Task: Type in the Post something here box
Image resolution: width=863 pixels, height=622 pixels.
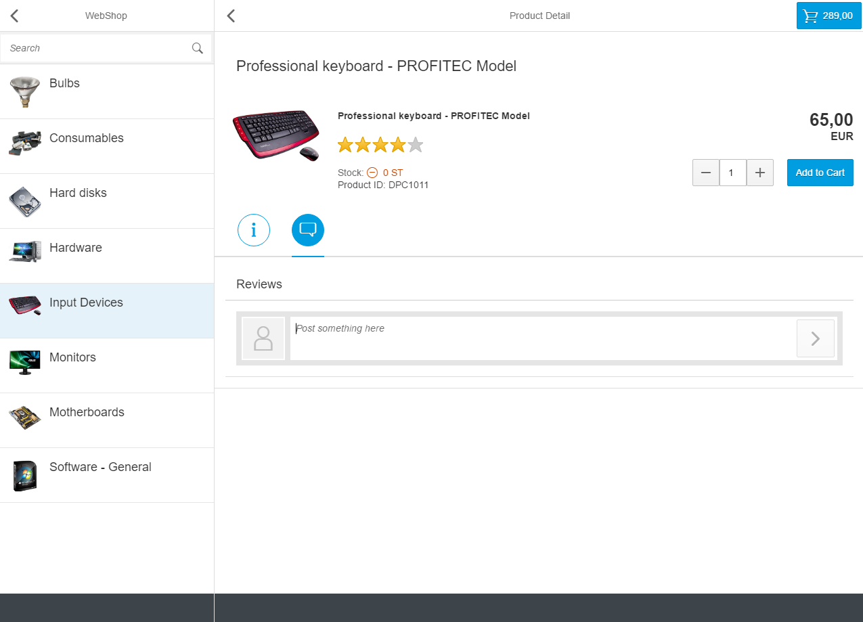Action: (x=541, y=338)
